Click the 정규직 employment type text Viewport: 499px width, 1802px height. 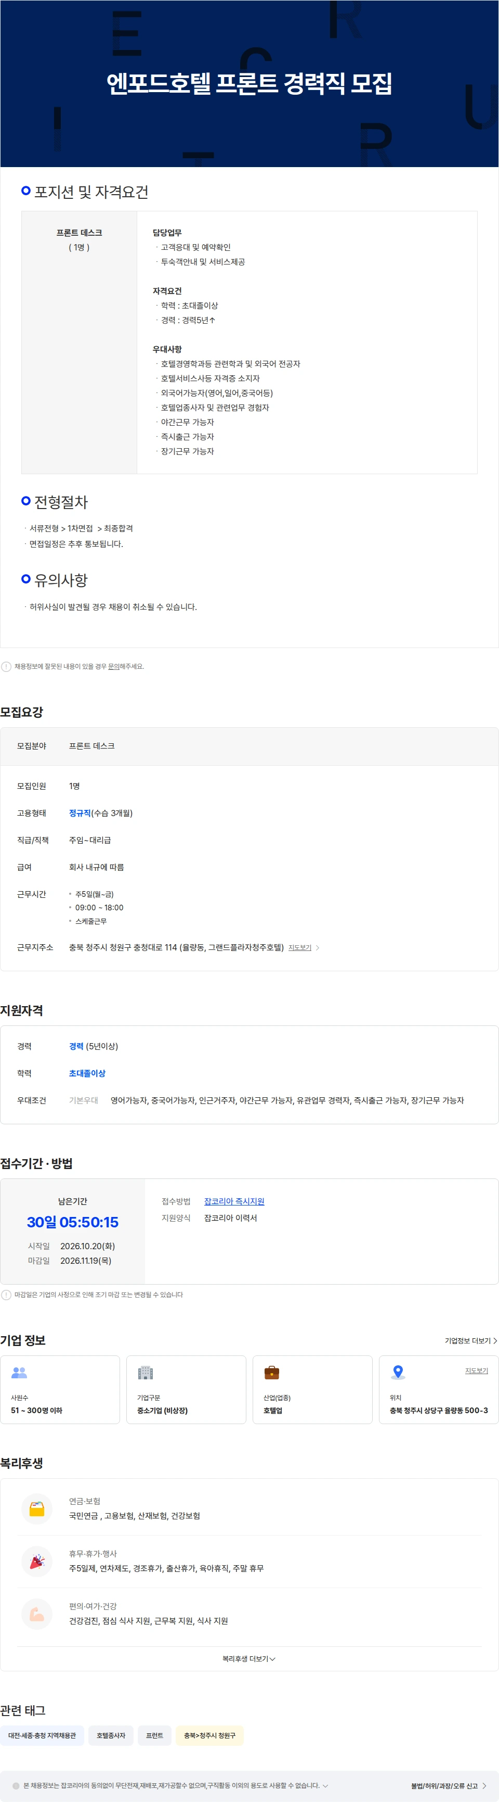point(80,813)
